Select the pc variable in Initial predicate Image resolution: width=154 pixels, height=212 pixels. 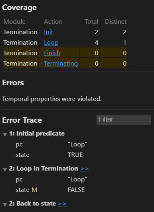(19, 145)
